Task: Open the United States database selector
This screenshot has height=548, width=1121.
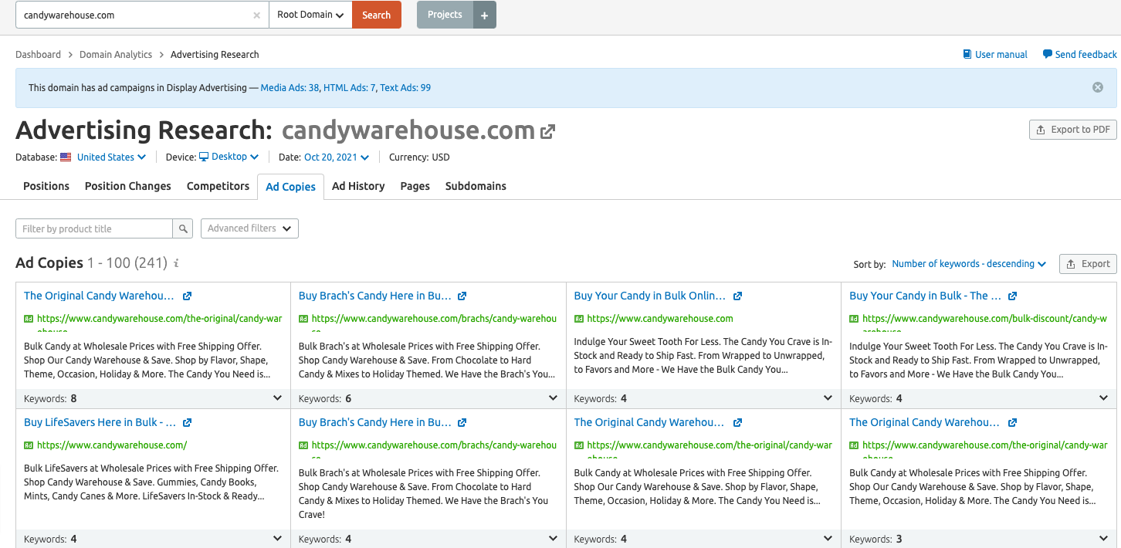Action: tap(110, 157)
